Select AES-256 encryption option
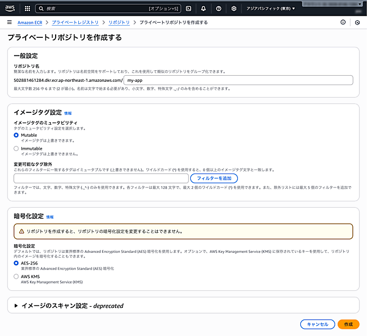Screen dimensions: 367x336 (17, 263)
